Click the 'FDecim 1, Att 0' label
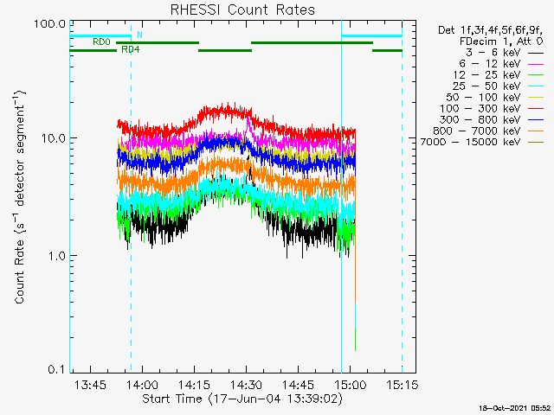The height and width of the screenshot is (415, 554). click(501, 41)
